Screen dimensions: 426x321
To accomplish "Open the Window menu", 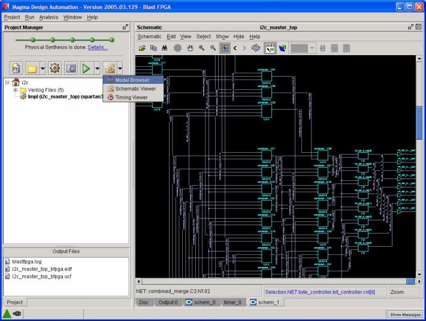I will coord(72,17).
